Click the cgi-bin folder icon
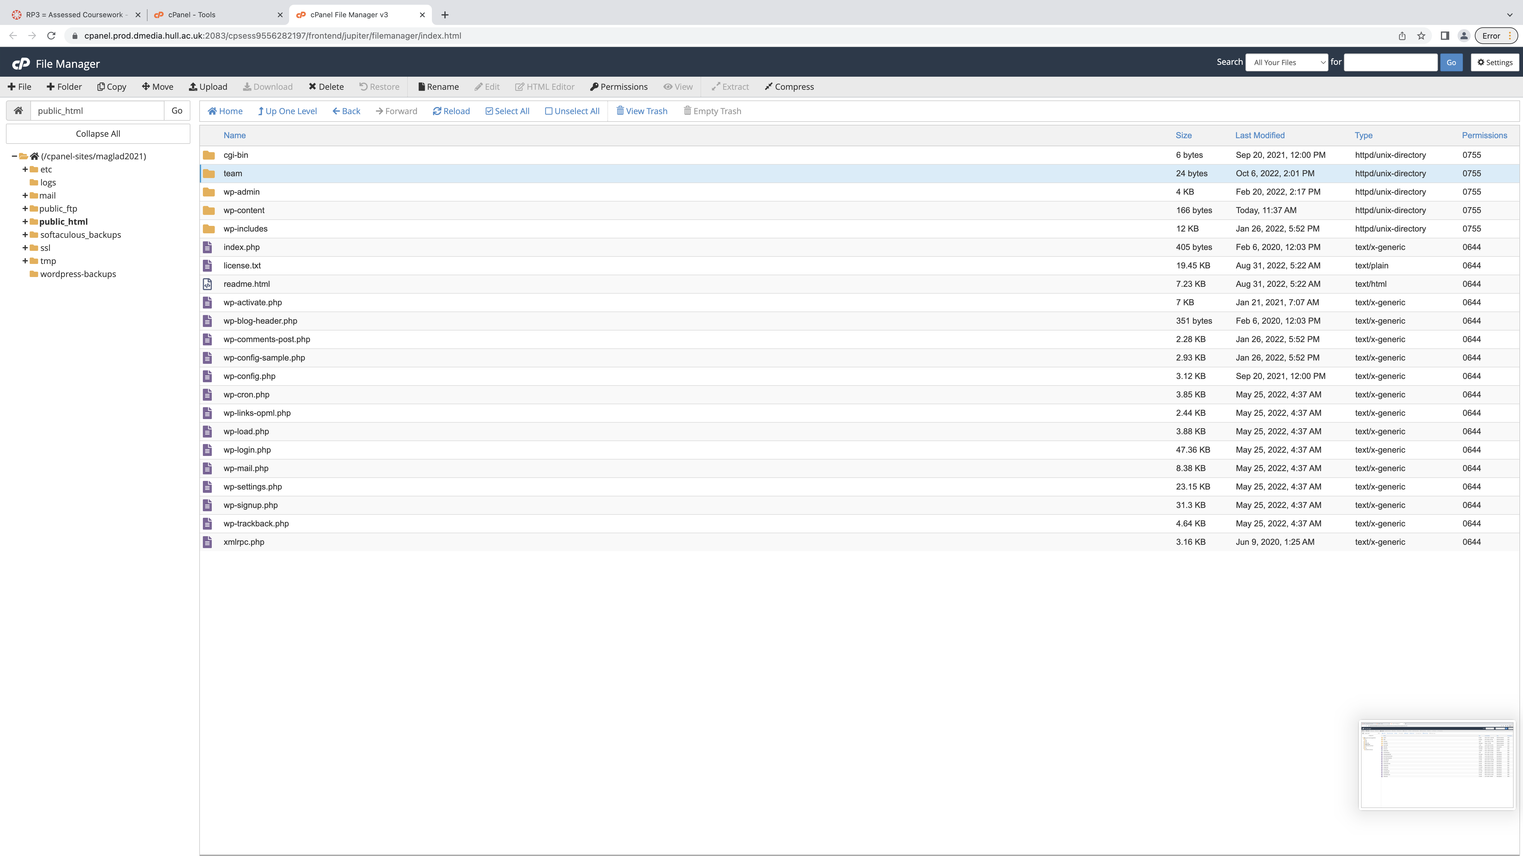 point(209,155)
